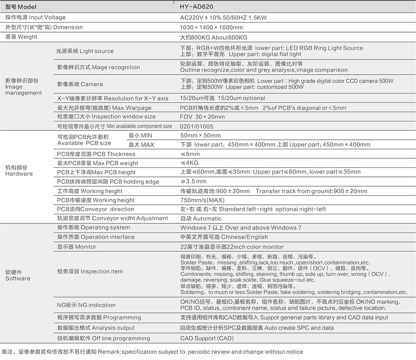416x360 pixels.
Task: Click the Weight row label
Action: (x=21, y=37)
